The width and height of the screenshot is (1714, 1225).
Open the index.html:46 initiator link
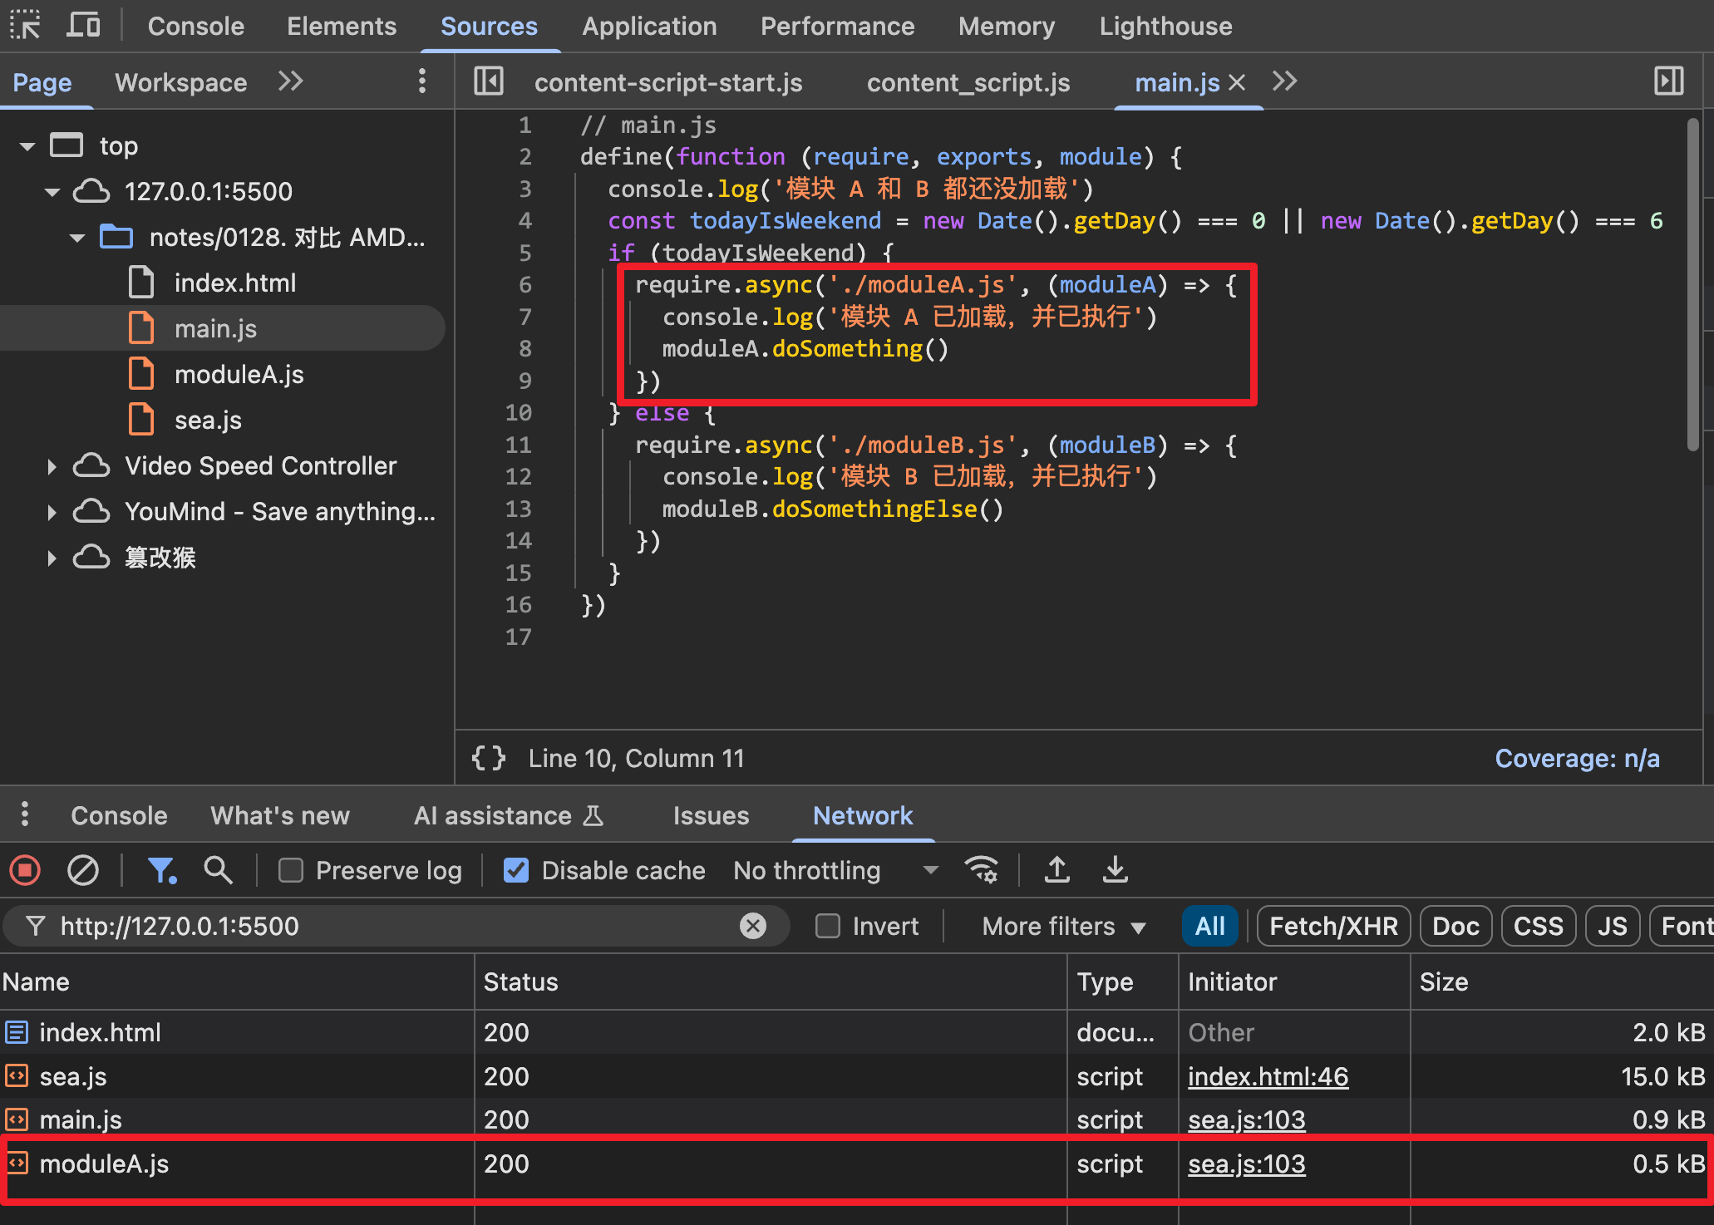pyautogui.click(x=1268, y=1076)
